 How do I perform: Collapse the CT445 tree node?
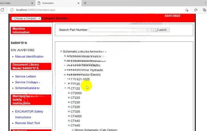click(x=69, y=125)
